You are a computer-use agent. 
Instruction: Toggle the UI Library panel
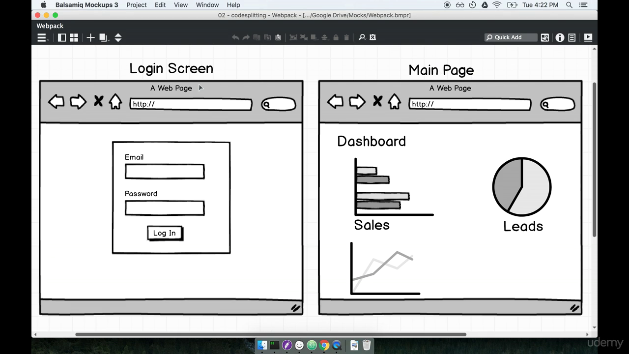62,37
